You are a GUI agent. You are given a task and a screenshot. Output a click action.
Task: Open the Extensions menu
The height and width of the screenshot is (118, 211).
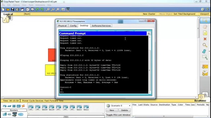(40, 5)
